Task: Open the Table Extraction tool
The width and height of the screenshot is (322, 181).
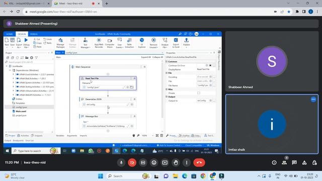Action: pyautogui.click(x=129, y=43)
